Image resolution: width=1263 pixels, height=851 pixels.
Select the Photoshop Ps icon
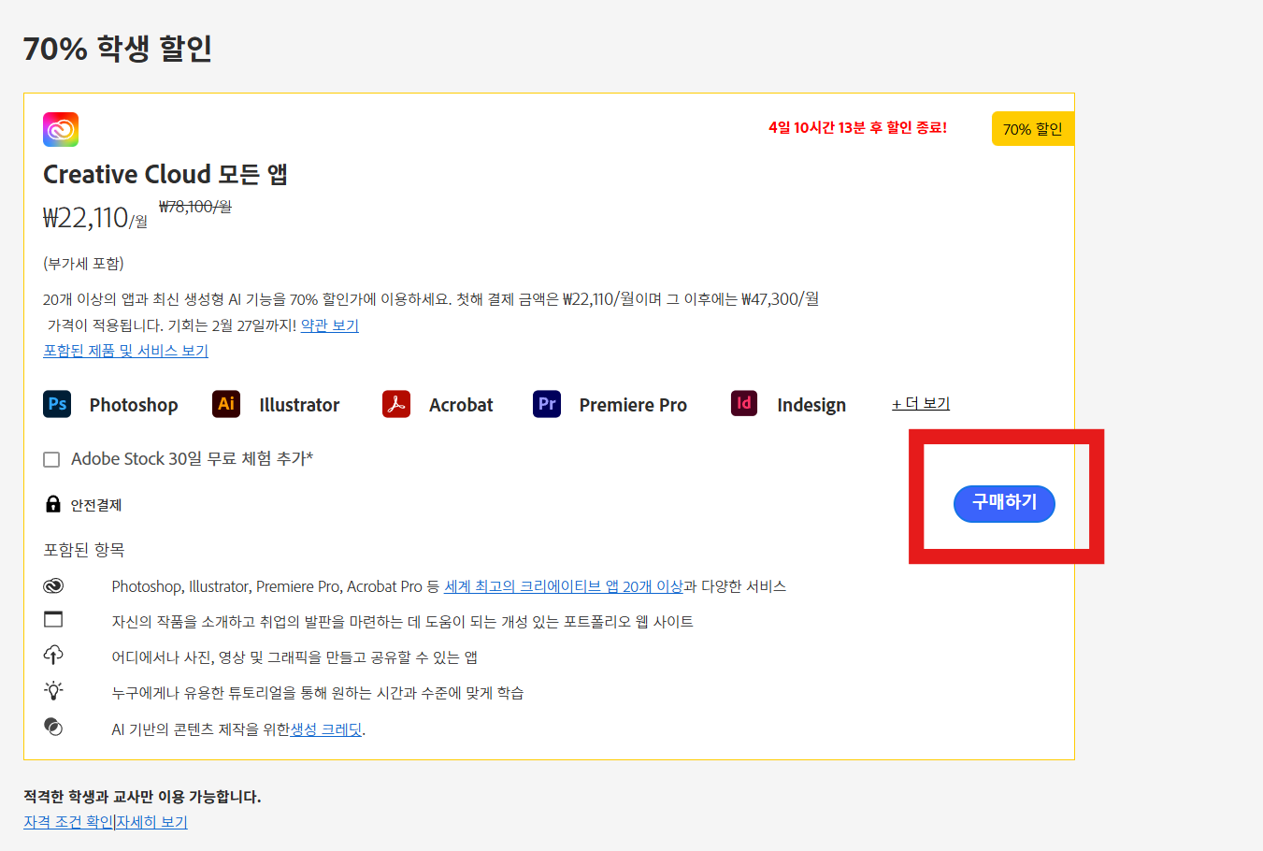(57, 404)
